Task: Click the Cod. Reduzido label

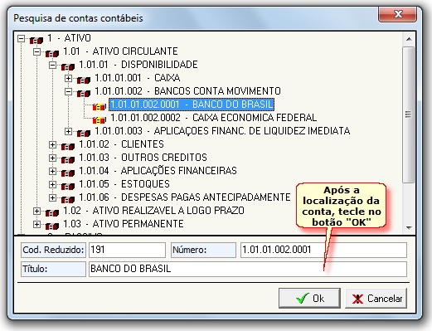Action: pyautogui.click(x=53, y=250)
